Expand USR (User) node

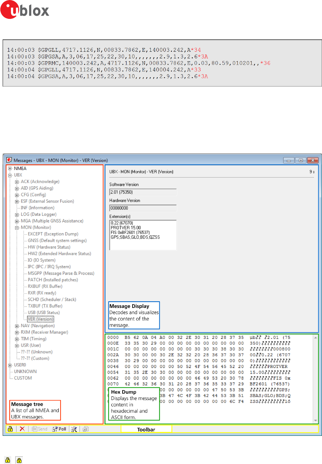click(x=17, y=345)
